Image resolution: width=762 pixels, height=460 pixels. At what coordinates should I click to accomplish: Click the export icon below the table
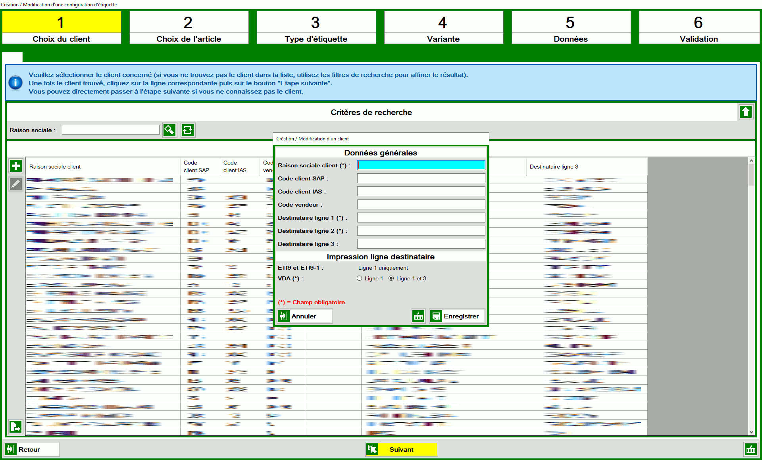click(15, 427)
